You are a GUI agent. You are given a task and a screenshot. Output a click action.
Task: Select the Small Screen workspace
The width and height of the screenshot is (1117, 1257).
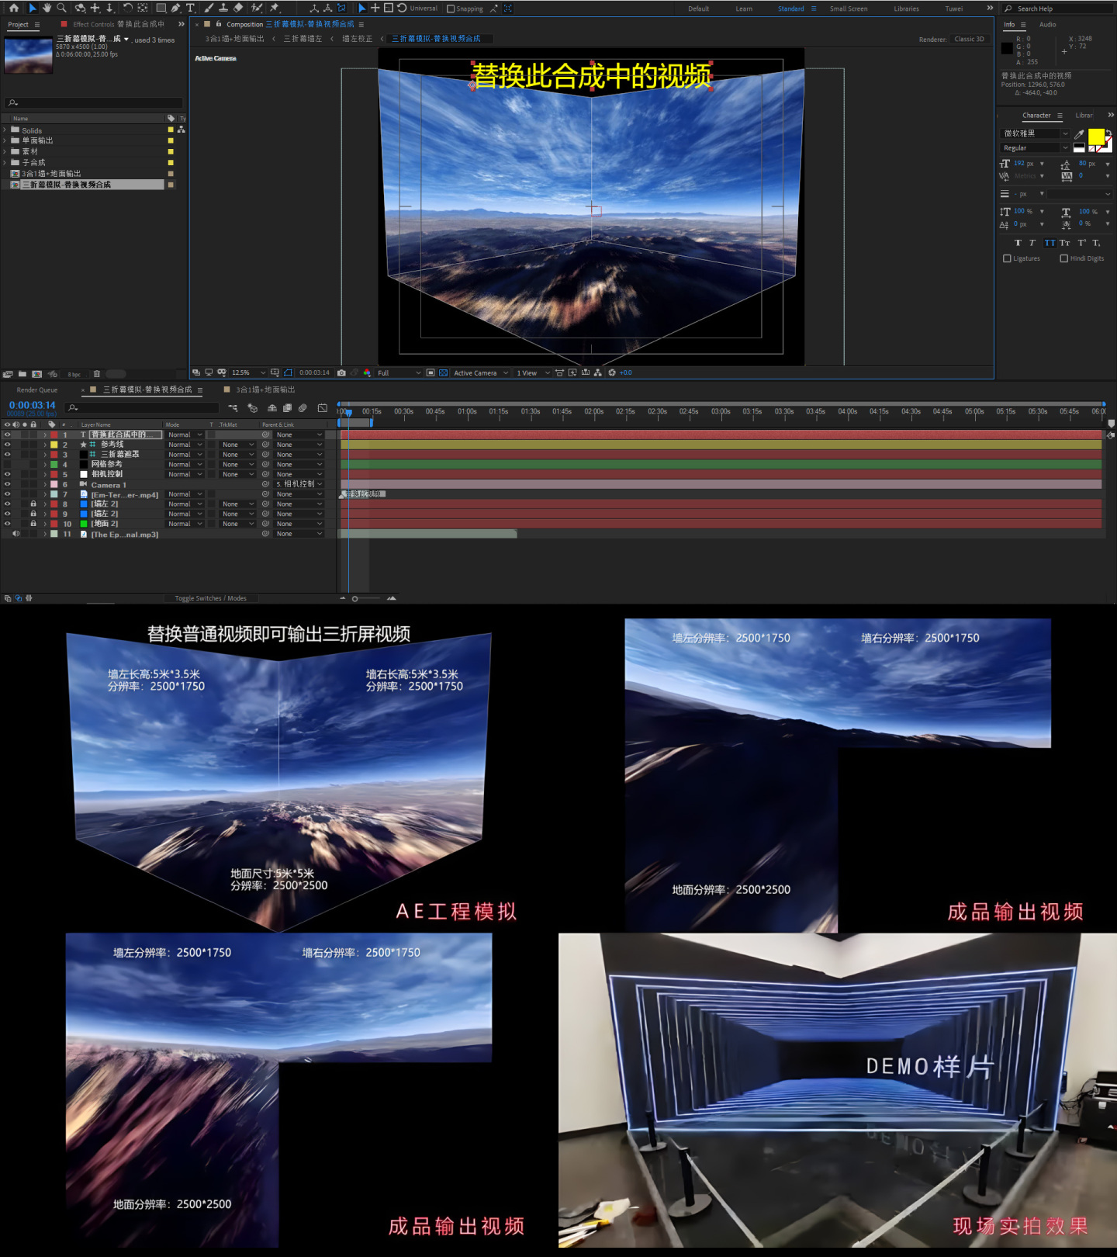[849, 9]
